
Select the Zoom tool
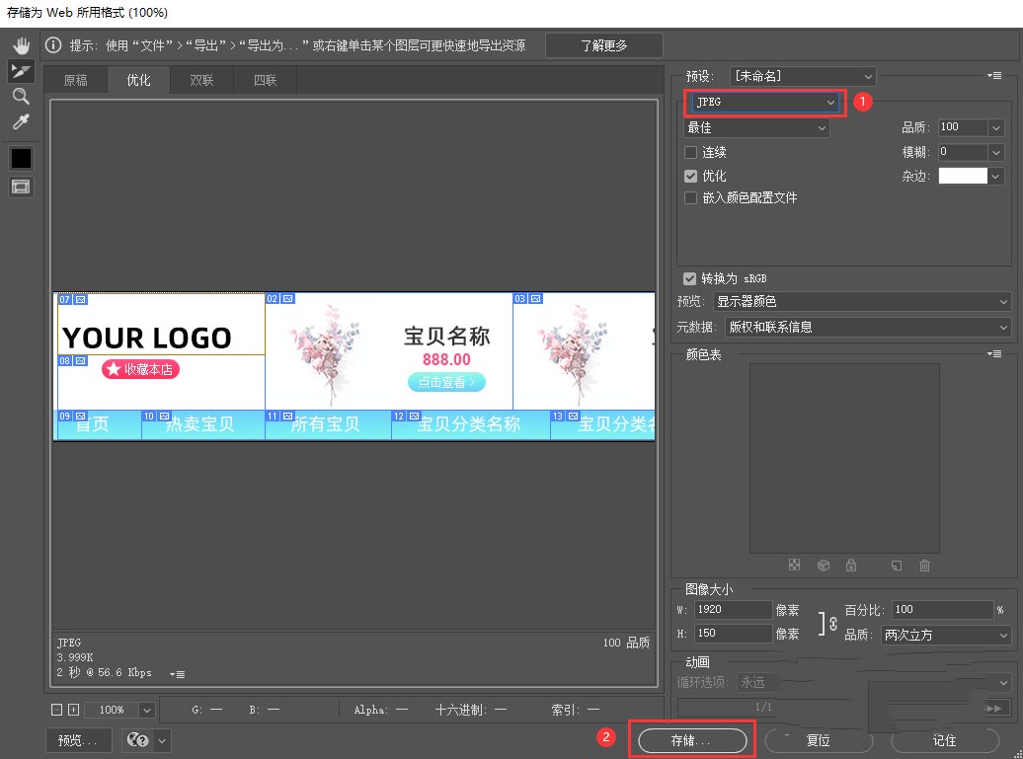coord(21,96)
